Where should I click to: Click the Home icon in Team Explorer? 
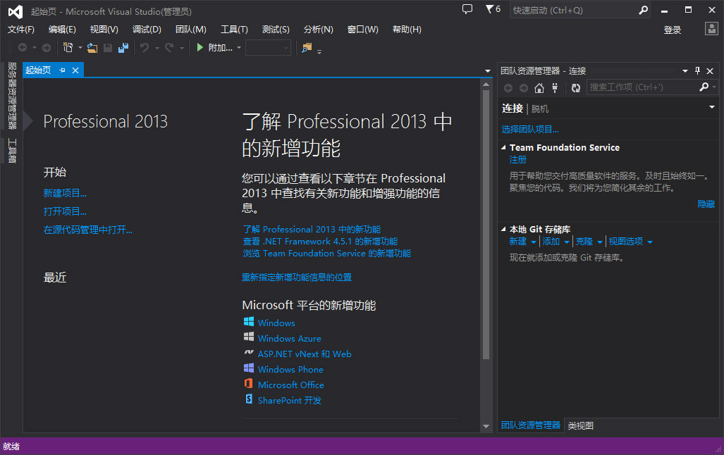tap(539, 87)
